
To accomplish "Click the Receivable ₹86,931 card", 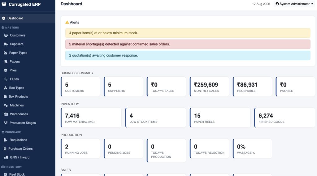I will coord(252,87).
